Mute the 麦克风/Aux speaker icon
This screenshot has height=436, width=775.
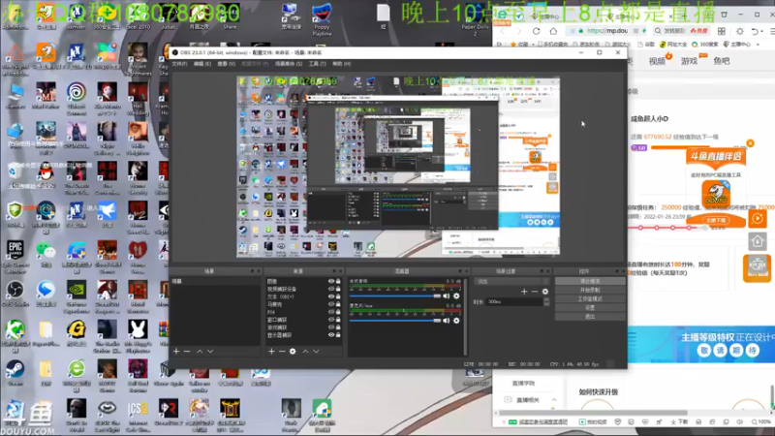(x=446, y=321)
